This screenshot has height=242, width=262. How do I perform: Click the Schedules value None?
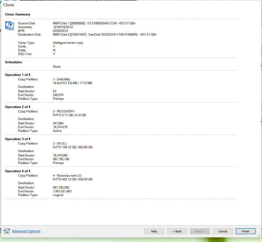click(57, 66)
